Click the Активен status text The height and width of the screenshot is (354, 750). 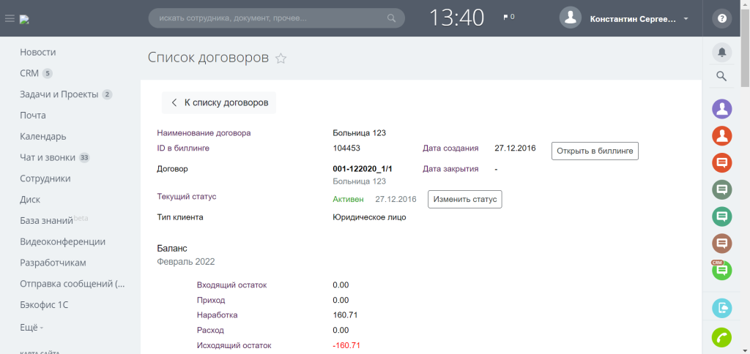pyautogui.click(x=348, y=199)
